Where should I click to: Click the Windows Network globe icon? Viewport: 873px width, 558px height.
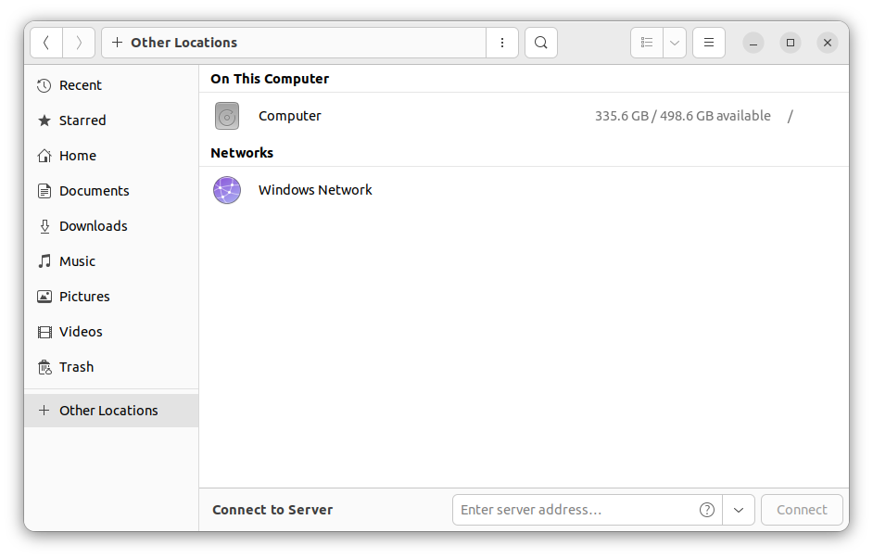[227, 190]
